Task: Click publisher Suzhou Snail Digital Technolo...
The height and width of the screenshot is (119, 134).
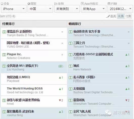Action: coord(94,92)
